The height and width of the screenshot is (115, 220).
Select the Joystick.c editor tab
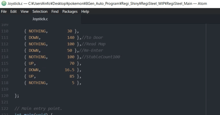[x=40, y=19]
